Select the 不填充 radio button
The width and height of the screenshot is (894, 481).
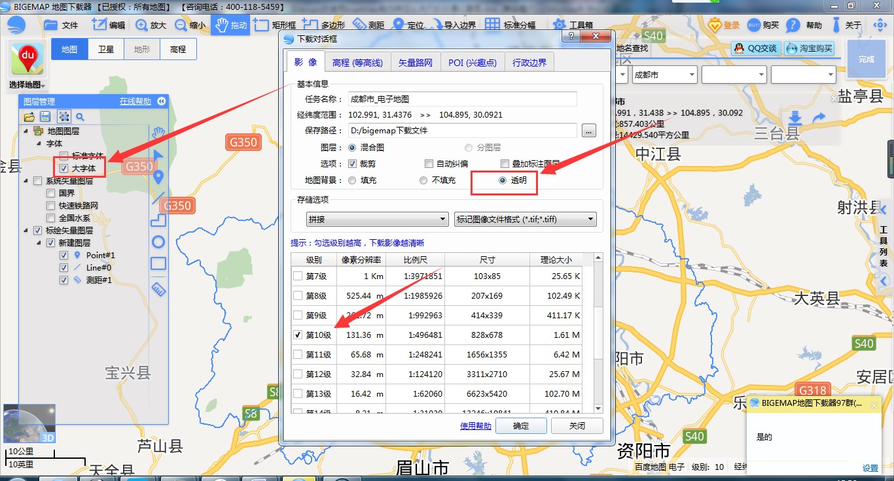[423, 180]
